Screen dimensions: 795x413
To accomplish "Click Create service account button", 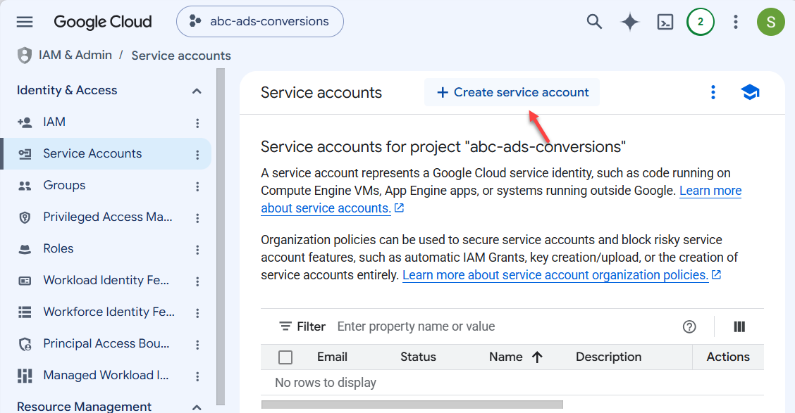I will [x=512, y=92].
